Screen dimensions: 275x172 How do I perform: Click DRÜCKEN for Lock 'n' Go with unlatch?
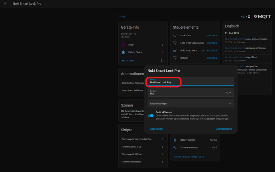click(212, 43)
